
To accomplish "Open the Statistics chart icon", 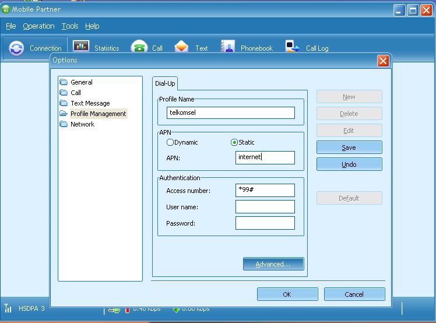I will click(x=81, y=46).
